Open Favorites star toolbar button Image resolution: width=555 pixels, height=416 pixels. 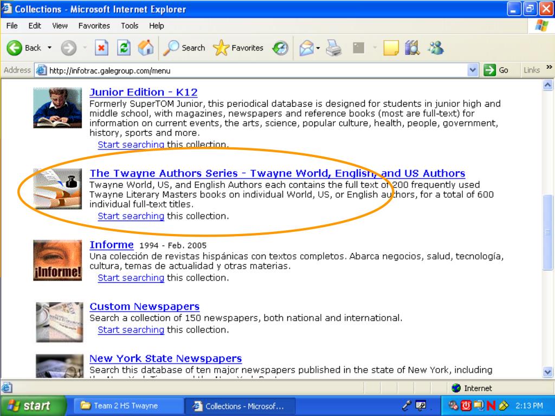tap(238, 48)
